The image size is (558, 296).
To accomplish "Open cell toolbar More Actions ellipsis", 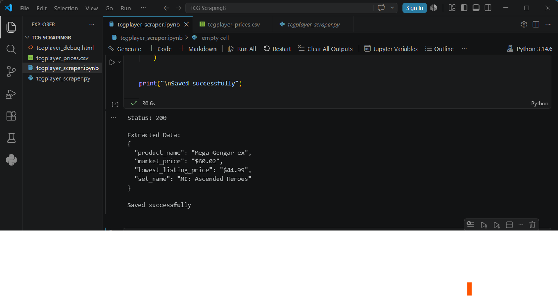I will (521, 225).
